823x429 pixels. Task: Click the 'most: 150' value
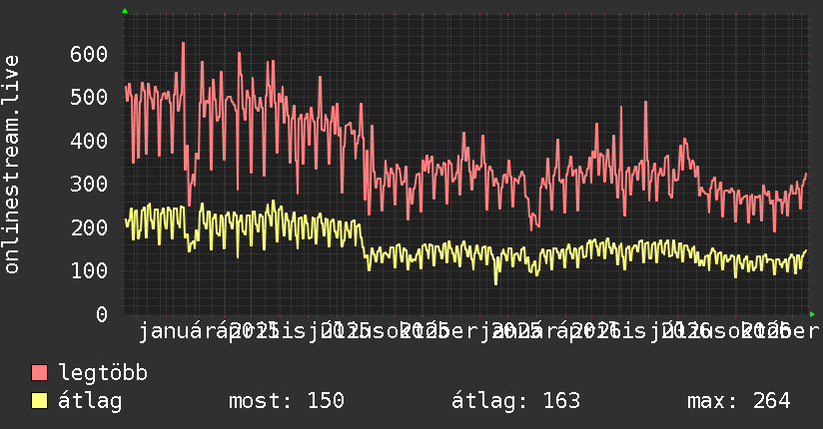[287, 401]
